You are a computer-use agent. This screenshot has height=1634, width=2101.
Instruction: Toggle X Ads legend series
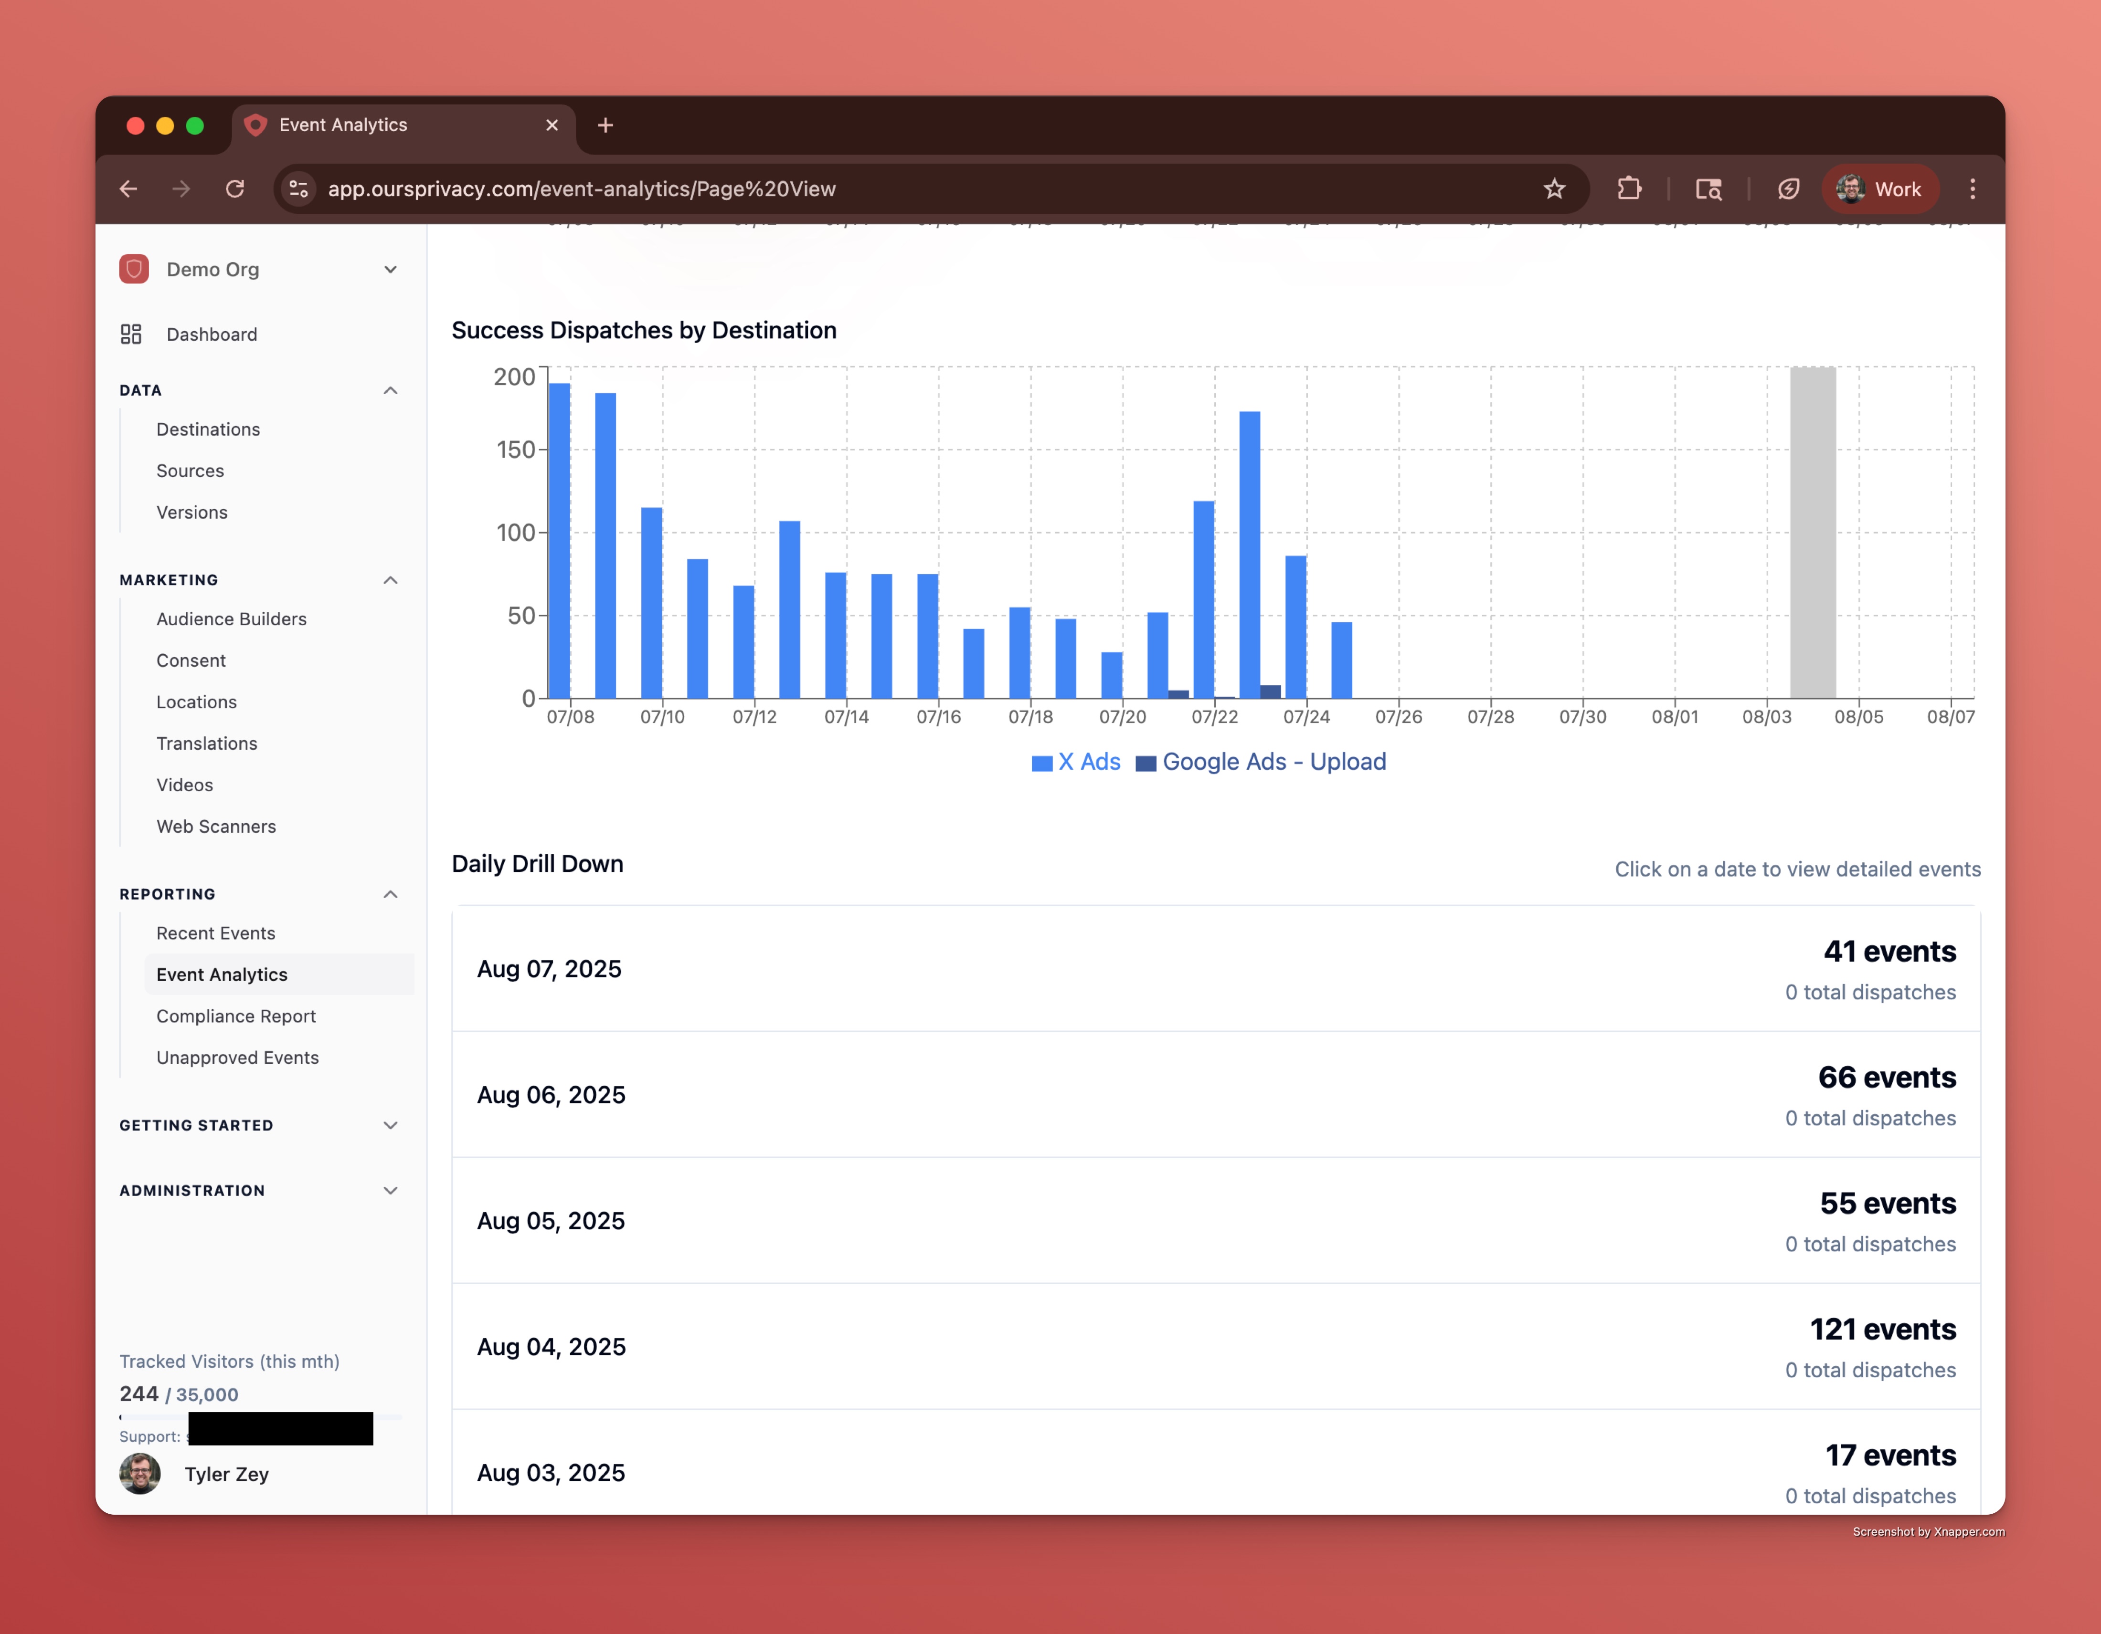(x=1075, y=761)
